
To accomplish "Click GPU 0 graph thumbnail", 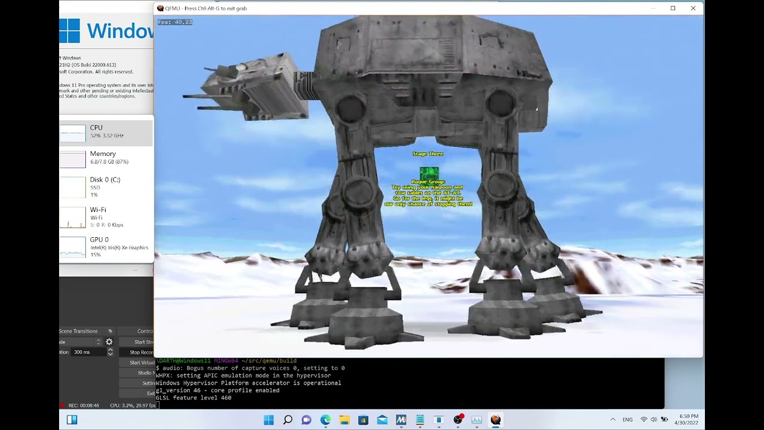I will coord(73,247).
